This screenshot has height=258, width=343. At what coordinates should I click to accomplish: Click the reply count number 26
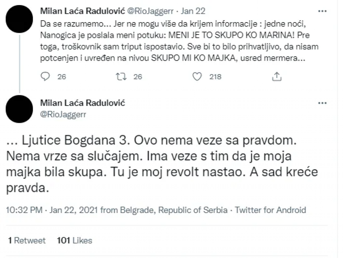pyautogui.click(x=61, y=77)
